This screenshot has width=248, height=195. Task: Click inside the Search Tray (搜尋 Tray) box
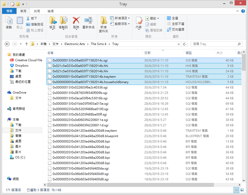[x=214, y=44]
